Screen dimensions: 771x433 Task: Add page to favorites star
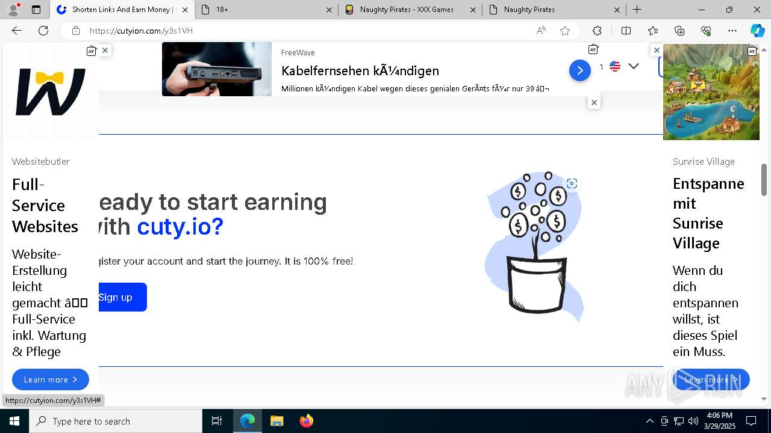[x=565, y=31]
